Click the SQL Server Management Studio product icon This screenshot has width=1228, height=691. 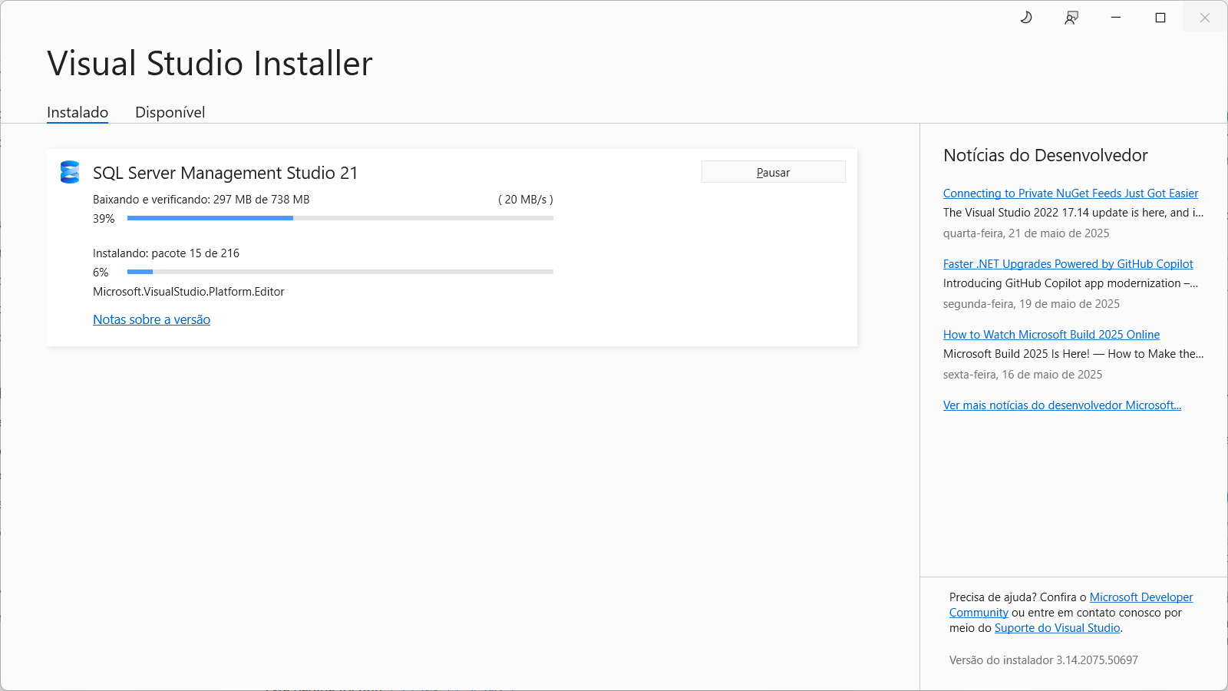70,172
